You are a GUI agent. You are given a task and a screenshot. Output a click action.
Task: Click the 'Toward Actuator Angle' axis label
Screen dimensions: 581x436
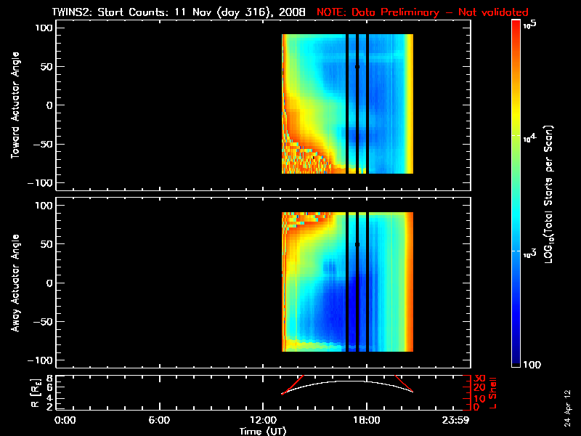click(x=15, y=105)
